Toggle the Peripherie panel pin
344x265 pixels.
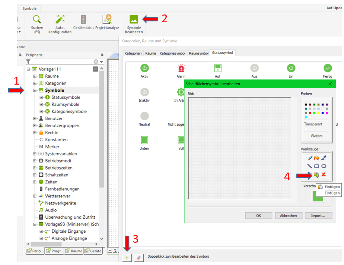[x=102, y=55]
